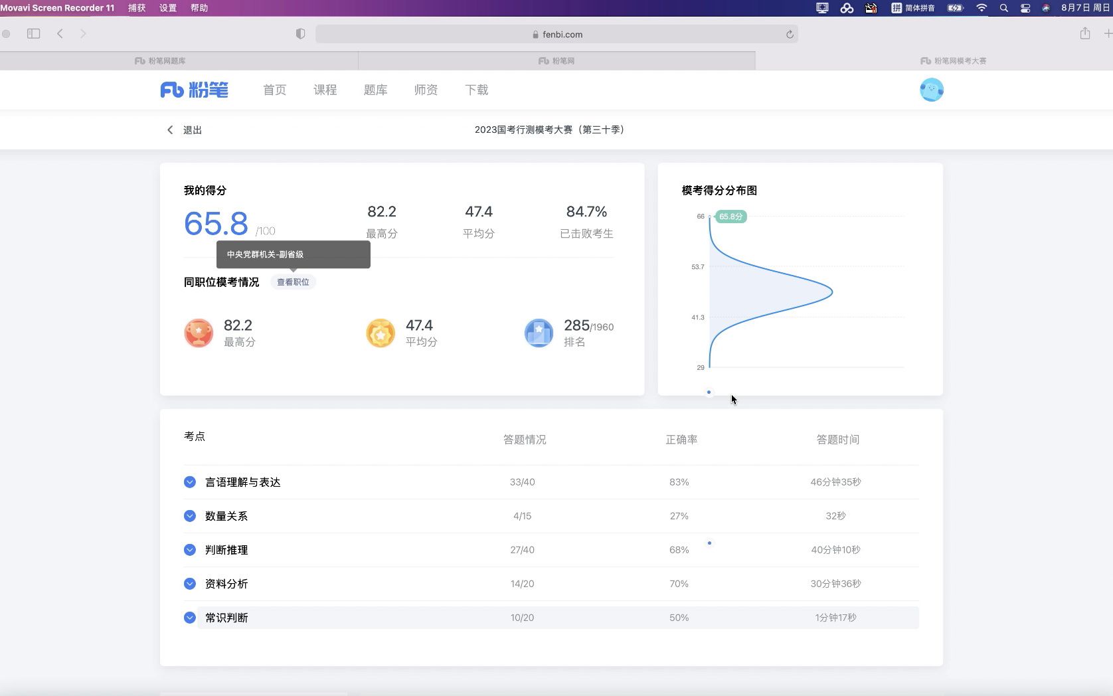Click the 退出 link
The image size is (1113, 696).
[193, 130]
